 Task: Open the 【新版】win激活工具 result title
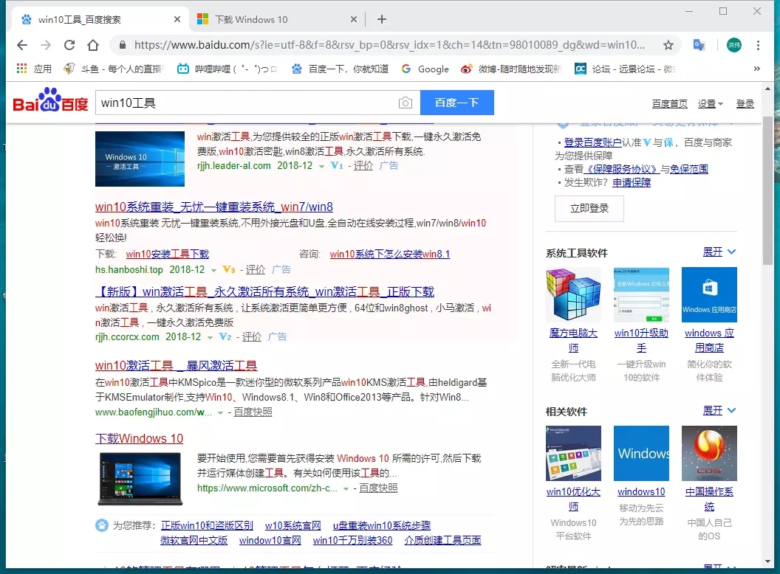pyautogui.click(x=264, y=291)
